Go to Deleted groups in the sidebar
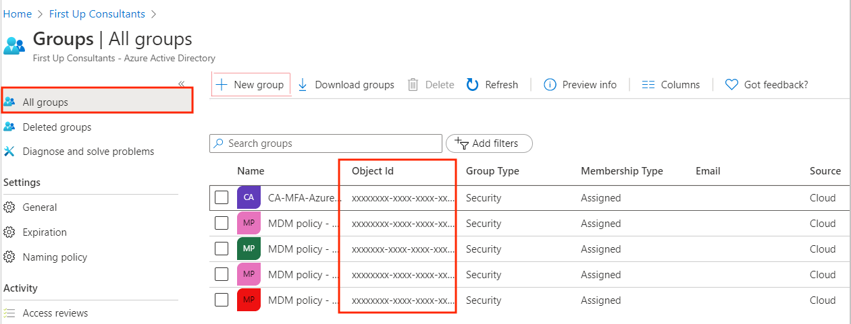The image size is (851, 324). click(57, 127)
